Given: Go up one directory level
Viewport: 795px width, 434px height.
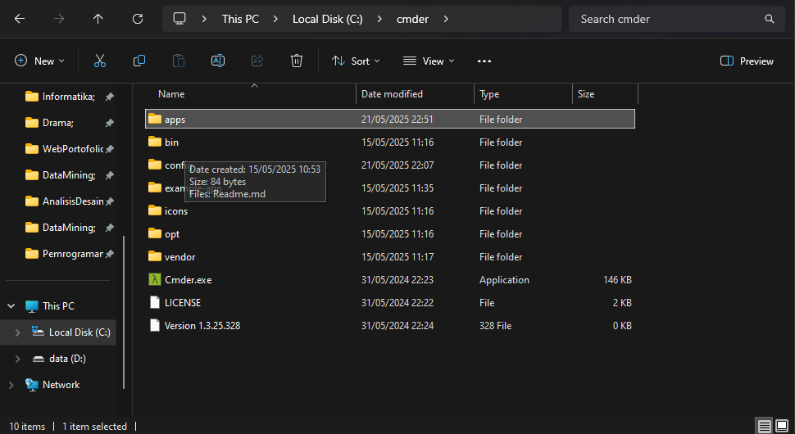Looking at the screenshot, I should [98, 19].
